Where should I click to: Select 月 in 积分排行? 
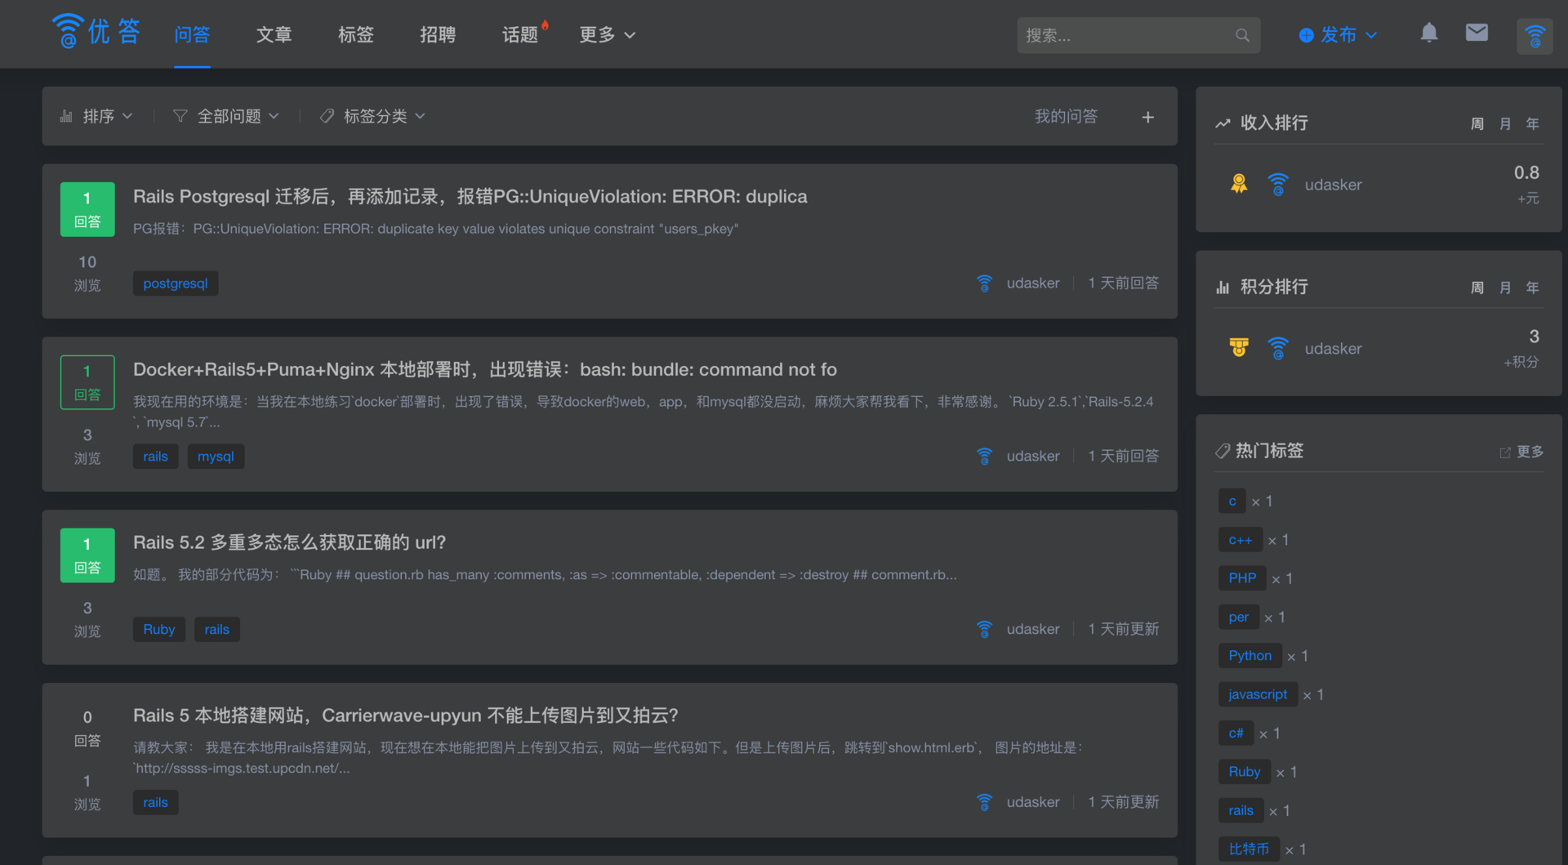(x=1504, y=288)
